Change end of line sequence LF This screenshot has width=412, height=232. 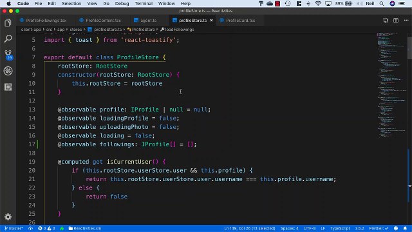[323, 228]
